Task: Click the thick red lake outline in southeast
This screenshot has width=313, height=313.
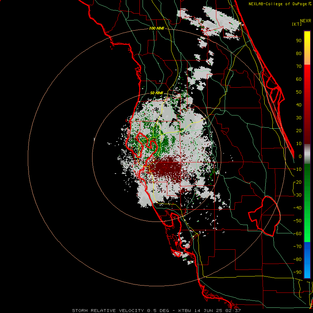Action: (265, 216)
